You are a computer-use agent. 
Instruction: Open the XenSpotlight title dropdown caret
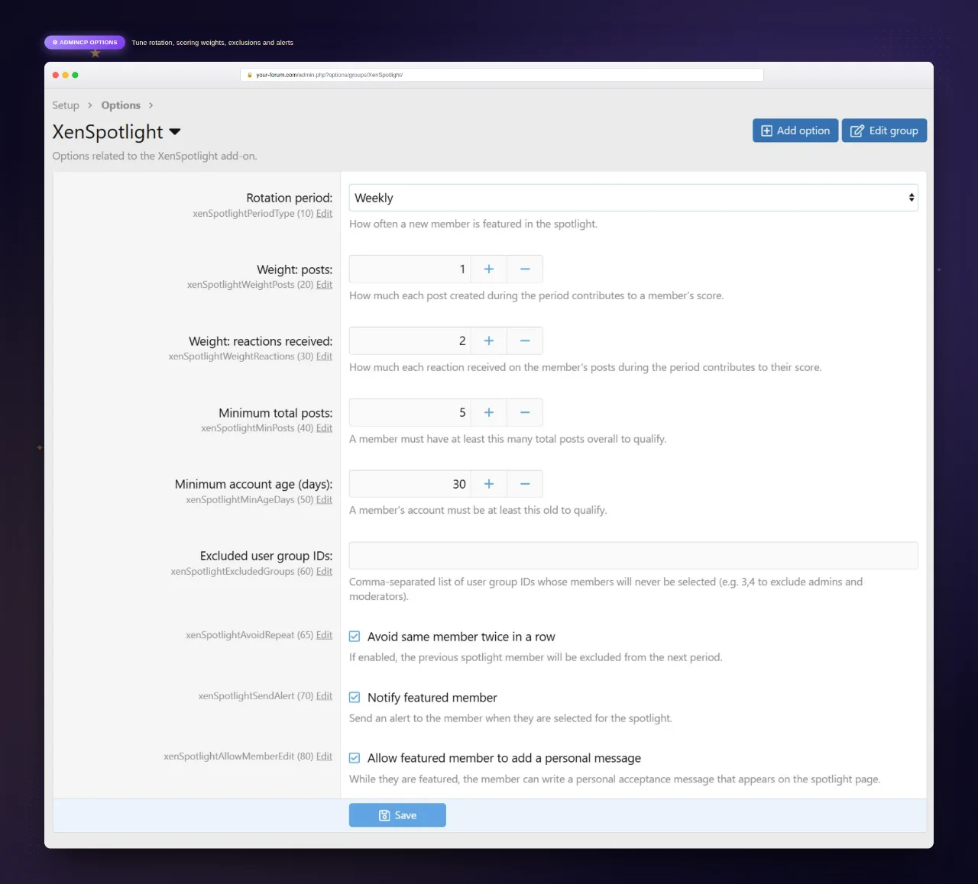click(x=175, y=132)
